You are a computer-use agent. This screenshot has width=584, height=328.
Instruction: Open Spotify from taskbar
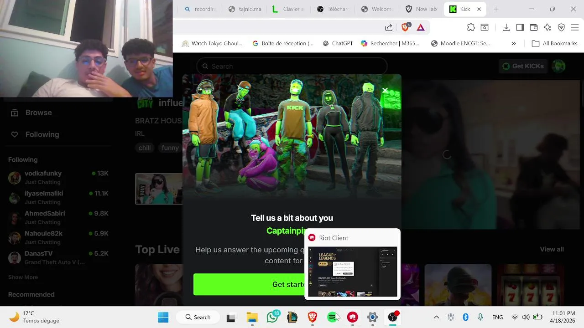[x=332, y=317]
